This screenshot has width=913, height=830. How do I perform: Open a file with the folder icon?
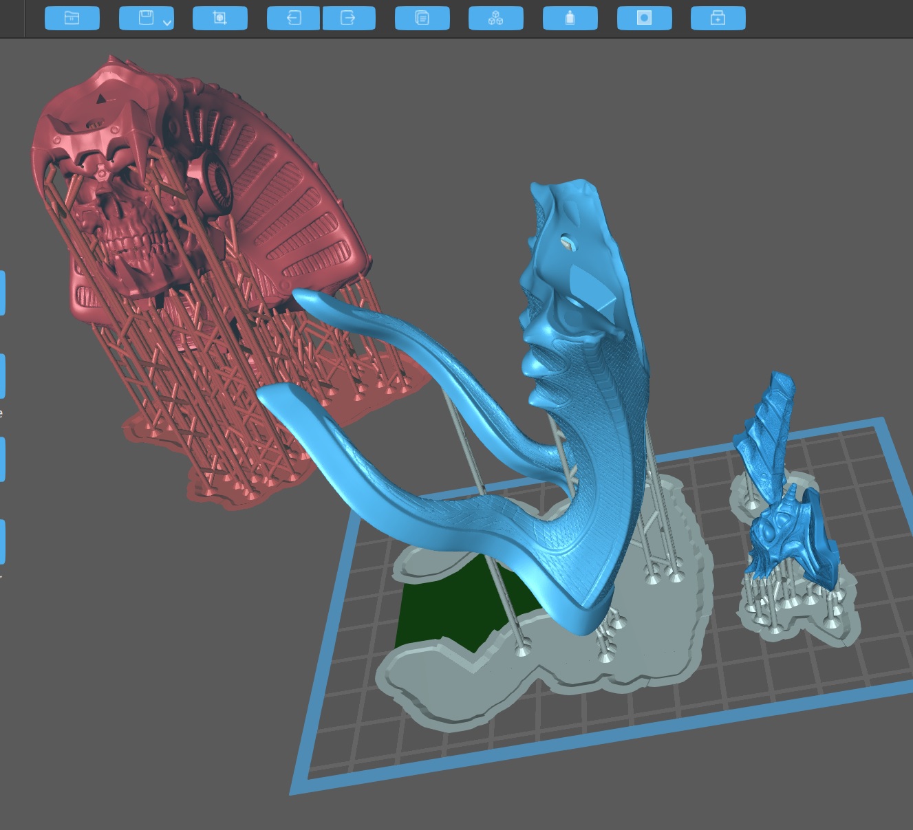72,19
